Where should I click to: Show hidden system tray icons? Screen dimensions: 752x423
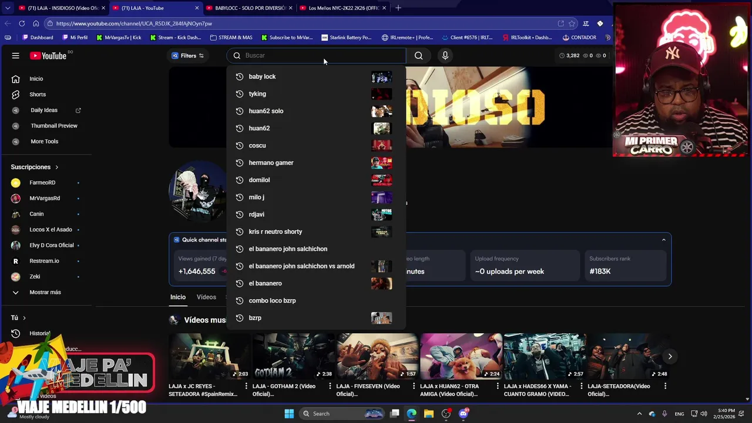click(x=640, y=414)
